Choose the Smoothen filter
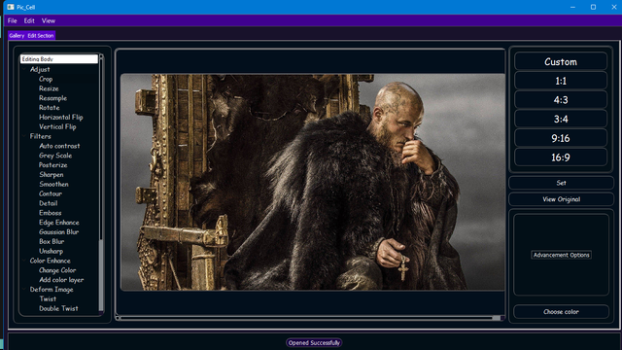The height and width of the screenshot is (350, 622). pos(54,184)
